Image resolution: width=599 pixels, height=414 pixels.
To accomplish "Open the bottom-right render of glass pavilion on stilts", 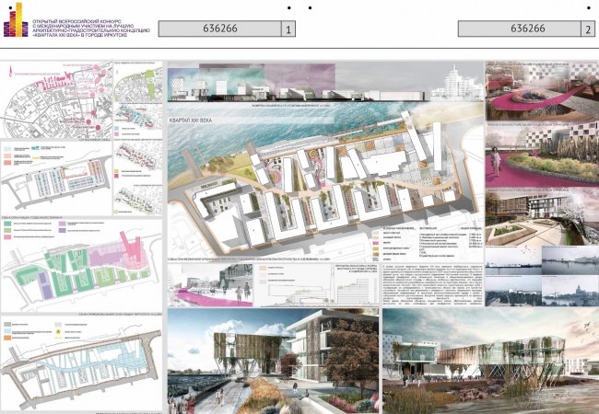I will click(x=491, y=361).
